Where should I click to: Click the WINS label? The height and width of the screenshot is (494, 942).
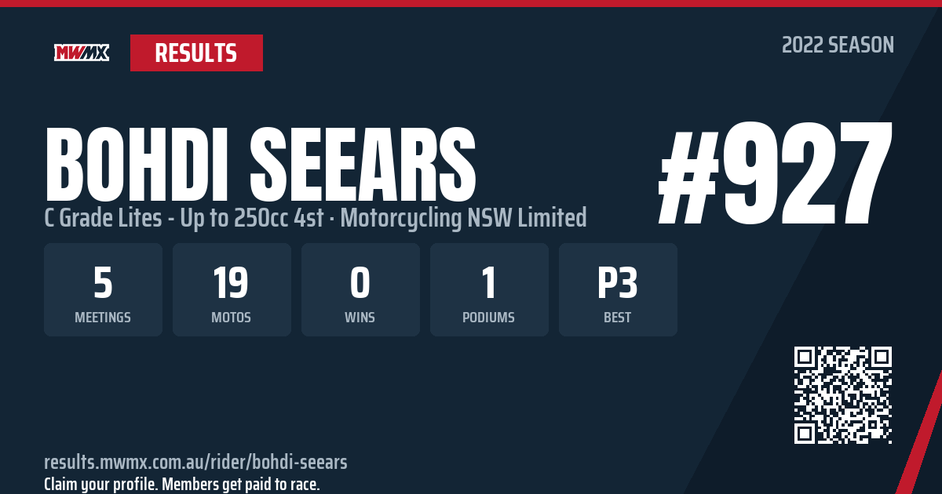360,318
